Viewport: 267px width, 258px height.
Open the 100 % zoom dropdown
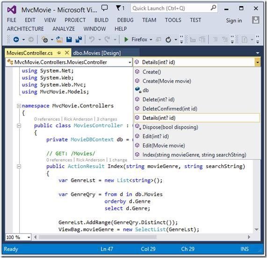click(x=29, y=237)
